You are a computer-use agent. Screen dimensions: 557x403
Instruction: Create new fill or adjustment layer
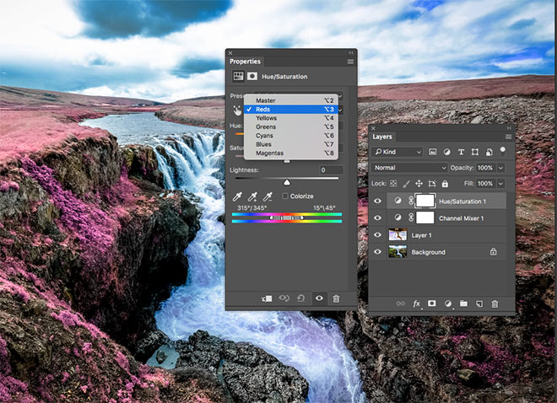448,304
